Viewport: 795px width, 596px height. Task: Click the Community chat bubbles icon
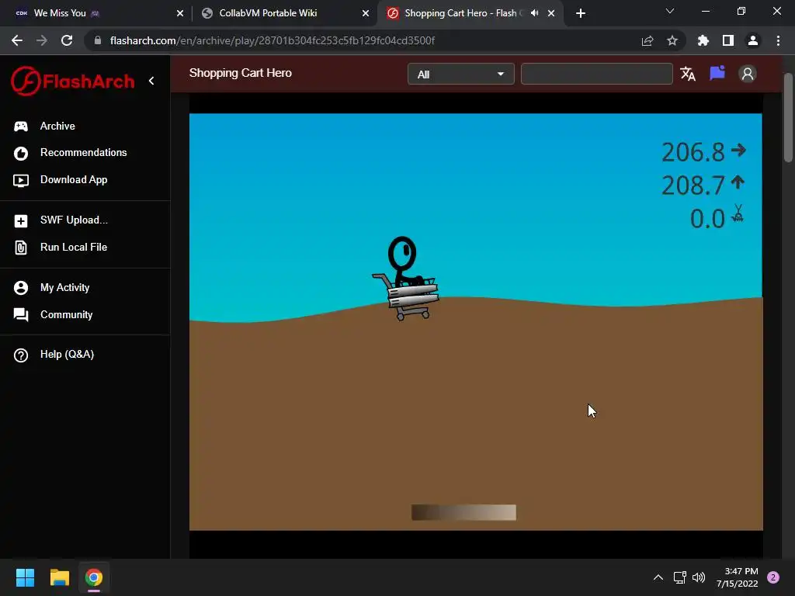21,315
